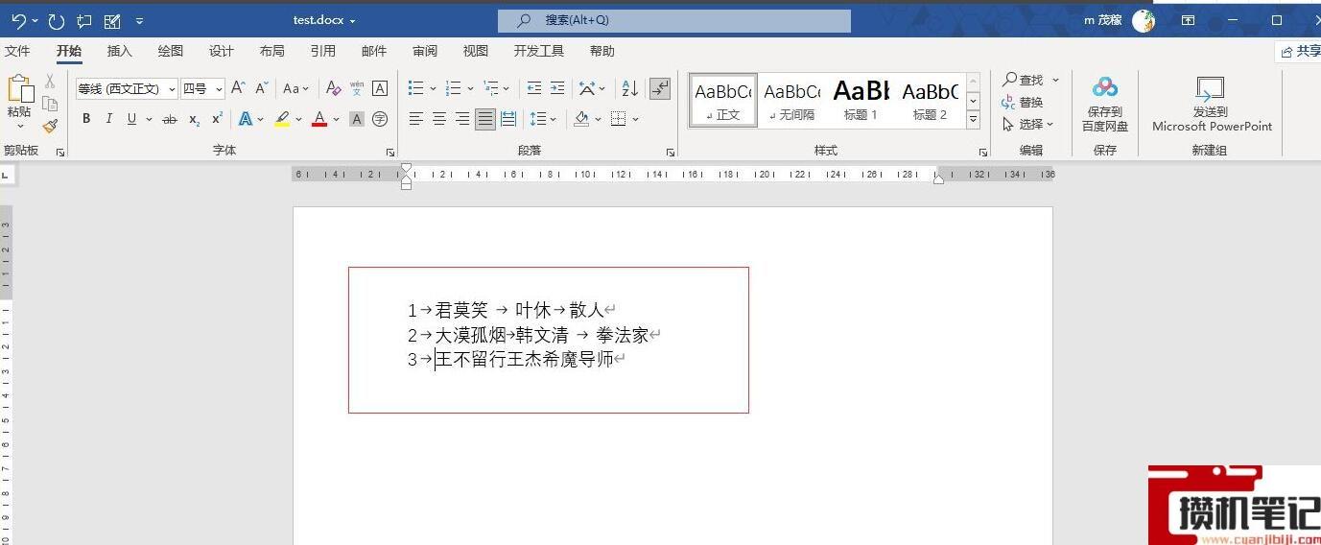Decrease paragraph indent
Screen dimensions: 1321x545
coord(534,88)
